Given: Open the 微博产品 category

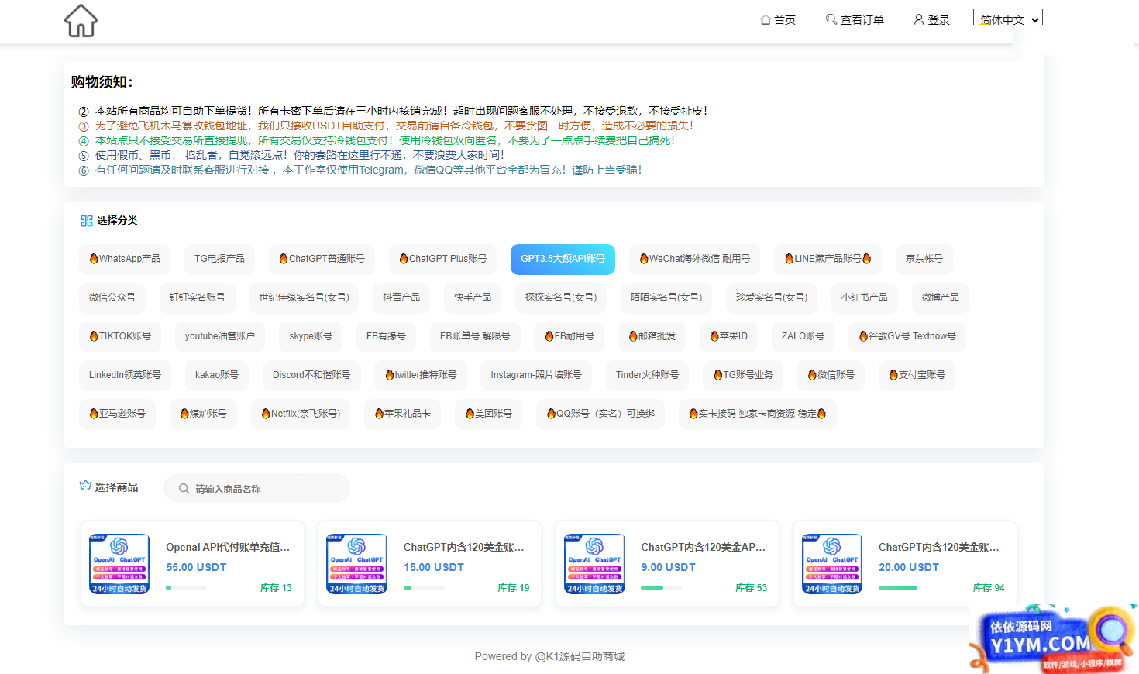Looking at the screenshot, I should [x=940, y=297].
